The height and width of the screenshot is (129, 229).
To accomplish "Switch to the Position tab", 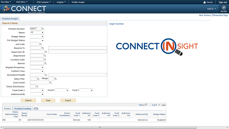I will [x=8, y=109].
